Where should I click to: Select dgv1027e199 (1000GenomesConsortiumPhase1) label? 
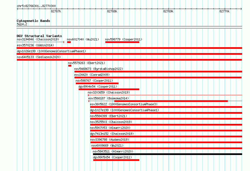point(124,110)
